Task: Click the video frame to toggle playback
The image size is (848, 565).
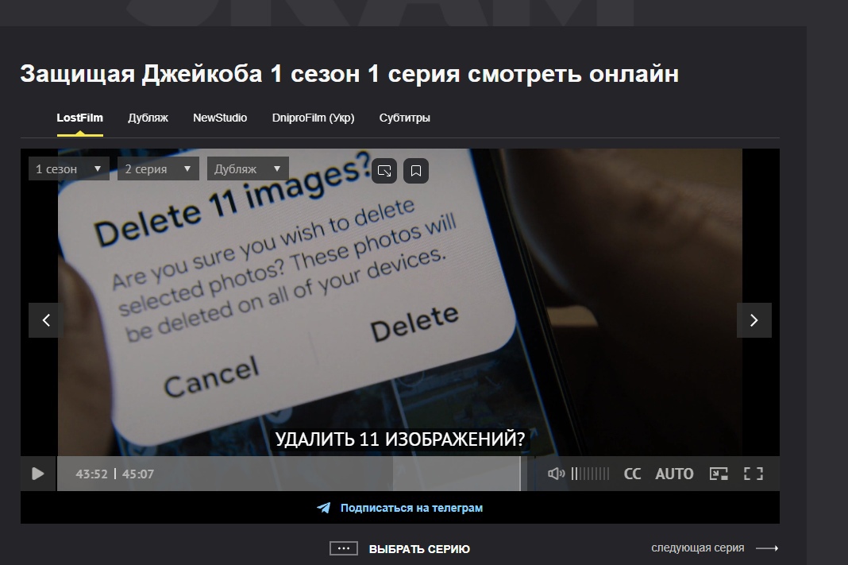Action: (x=399, y=302)
